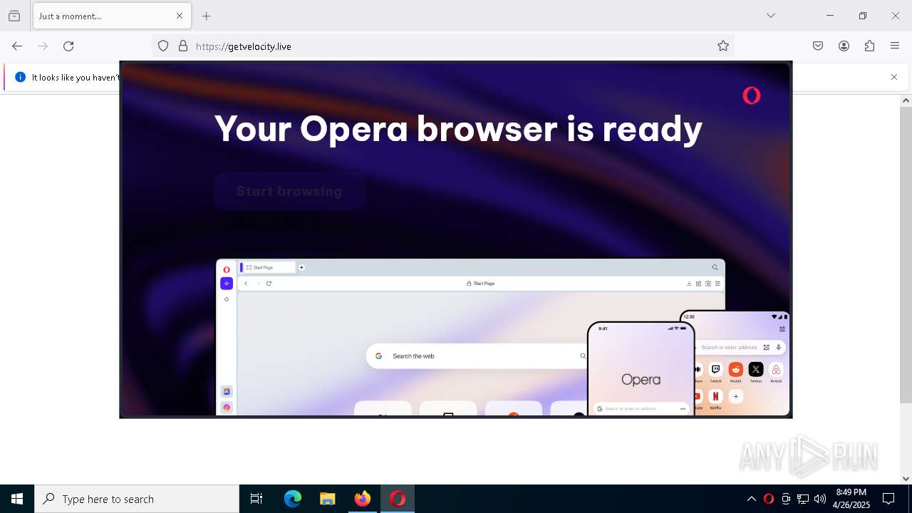Go back to previous page
The image size is (912, 513).
(17, 46)
